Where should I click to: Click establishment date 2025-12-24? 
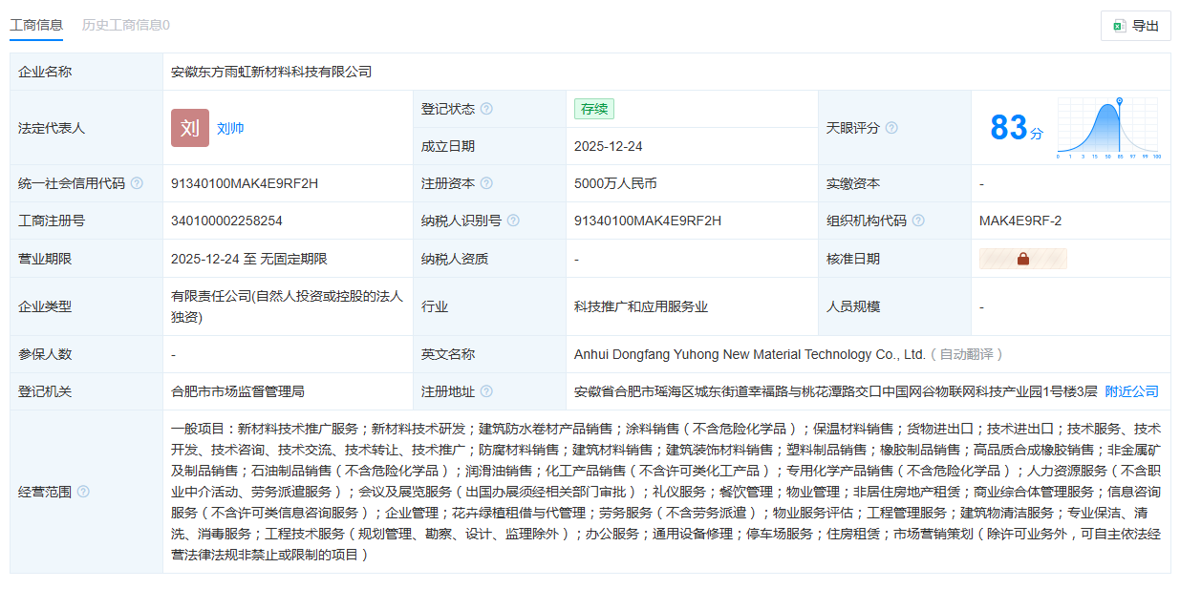[609, 146]
